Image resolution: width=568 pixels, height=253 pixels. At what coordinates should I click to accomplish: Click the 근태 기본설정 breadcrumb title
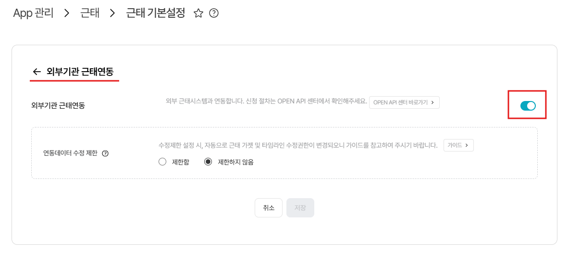click(x=155, y=14)
